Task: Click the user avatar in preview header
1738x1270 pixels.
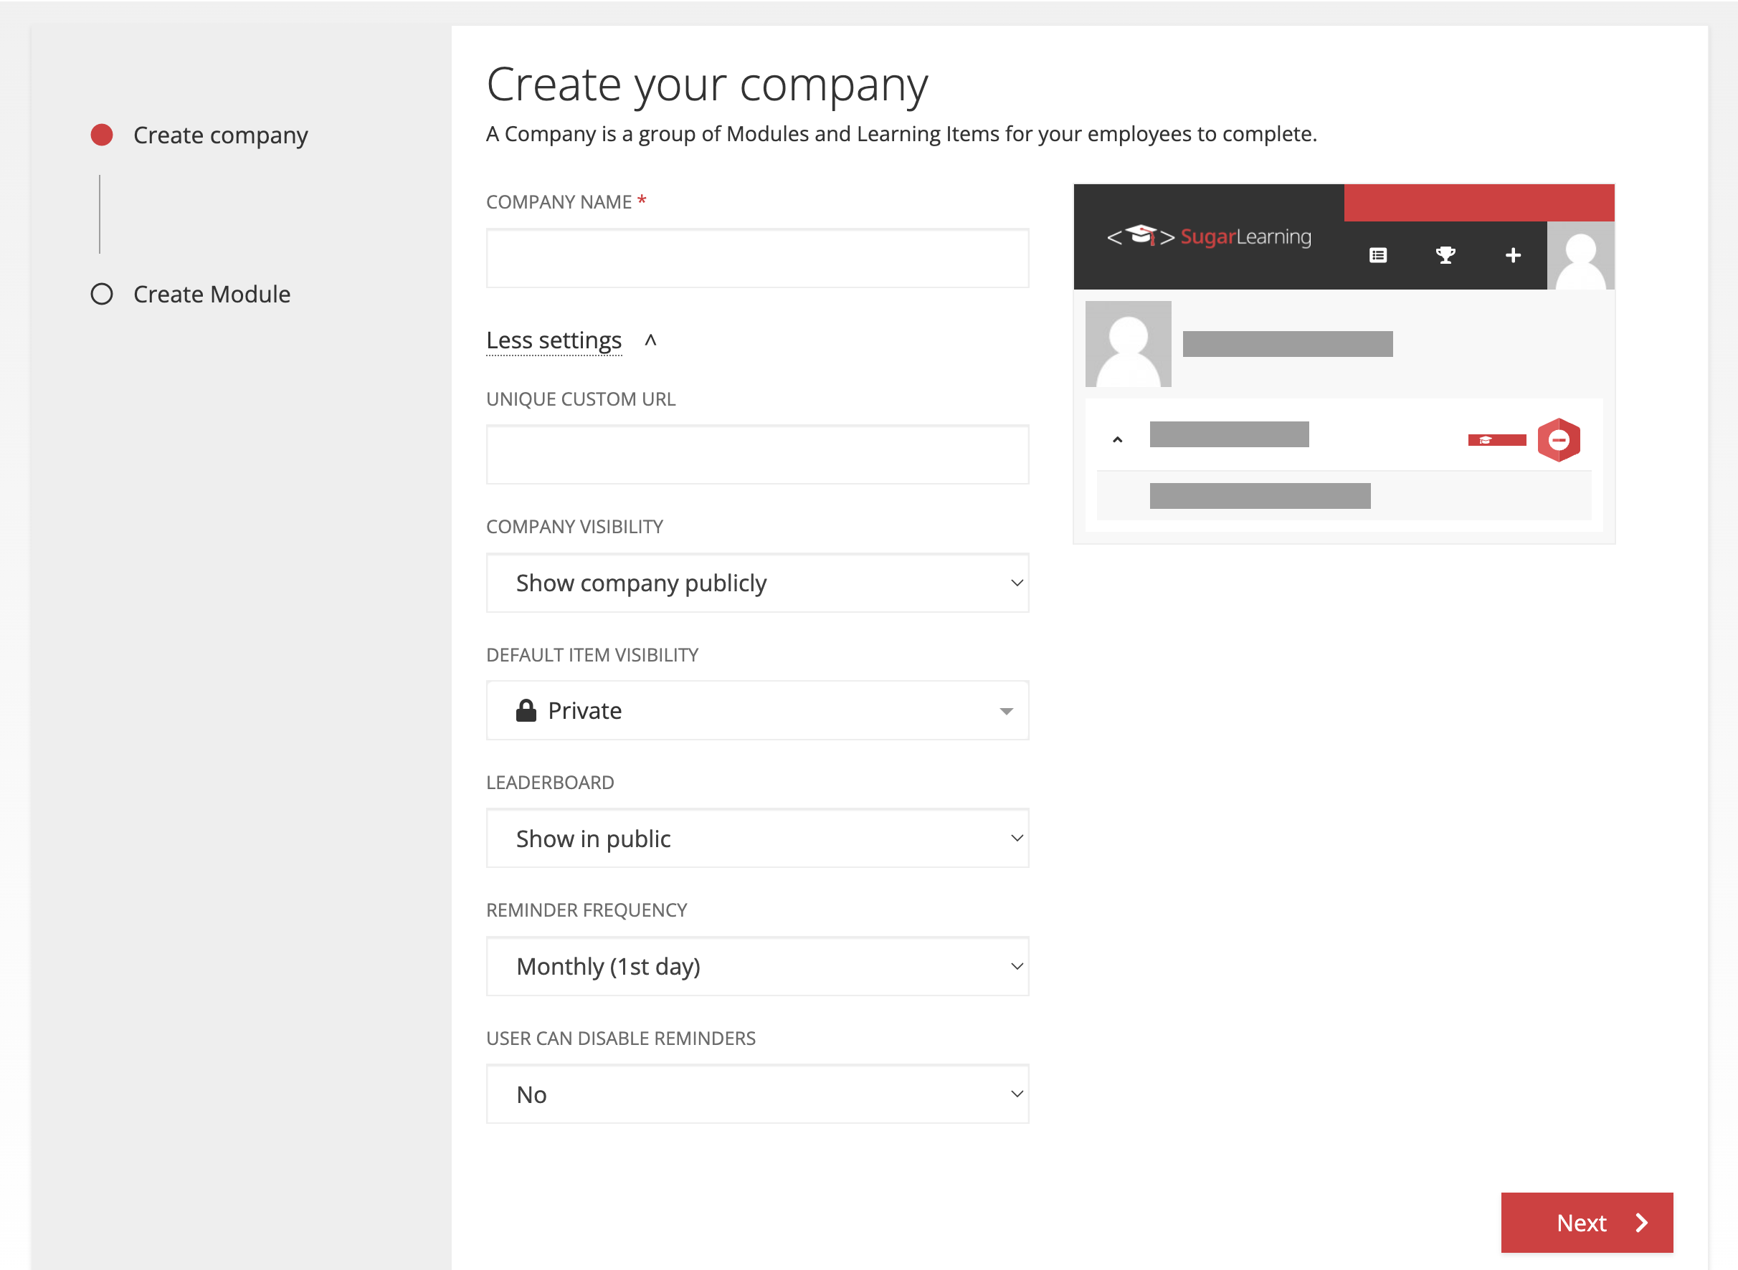Action: 1580,255
